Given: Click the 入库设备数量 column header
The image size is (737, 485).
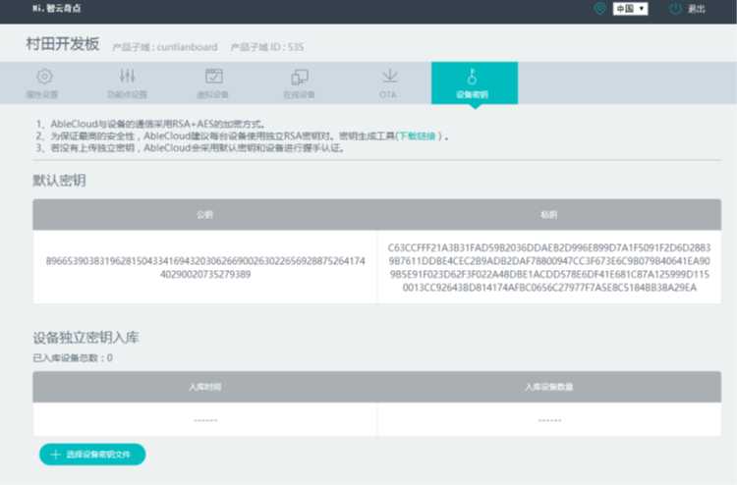Looking at the screenshot, I should tap(549, 387).
